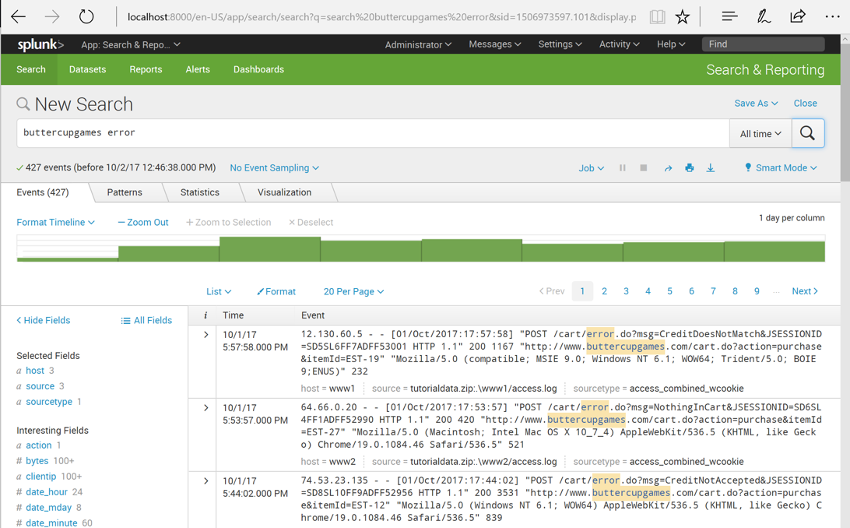Switch to the Statistics tab

click(x=199, y=192)
